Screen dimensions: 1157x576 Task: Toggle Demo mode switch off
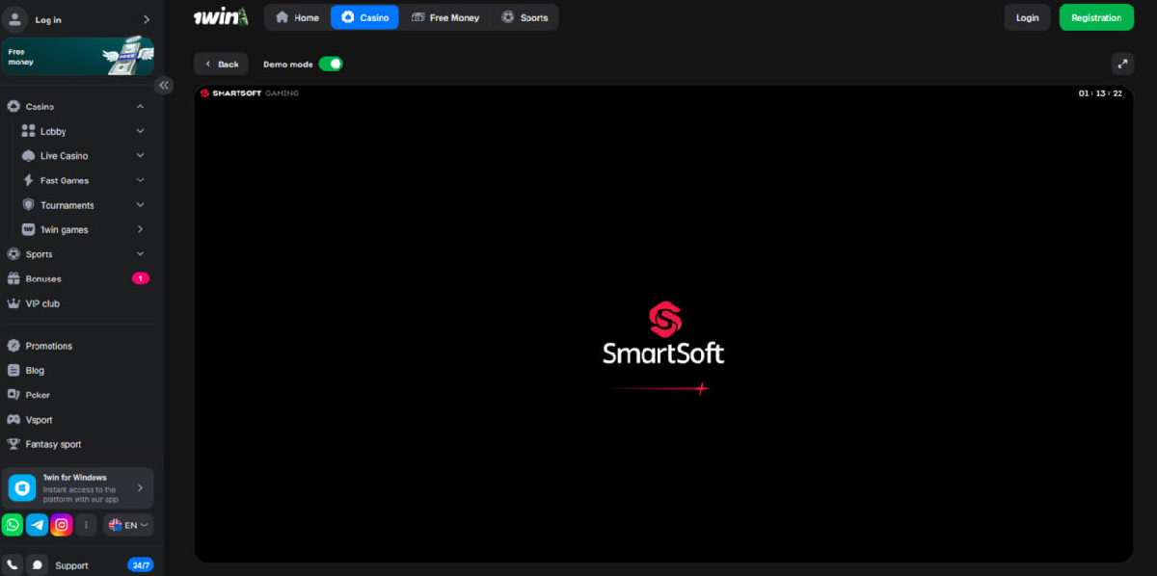331,64
